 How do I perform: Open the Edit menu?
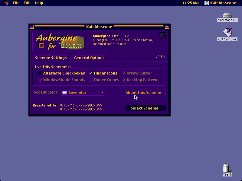(27, 3)
